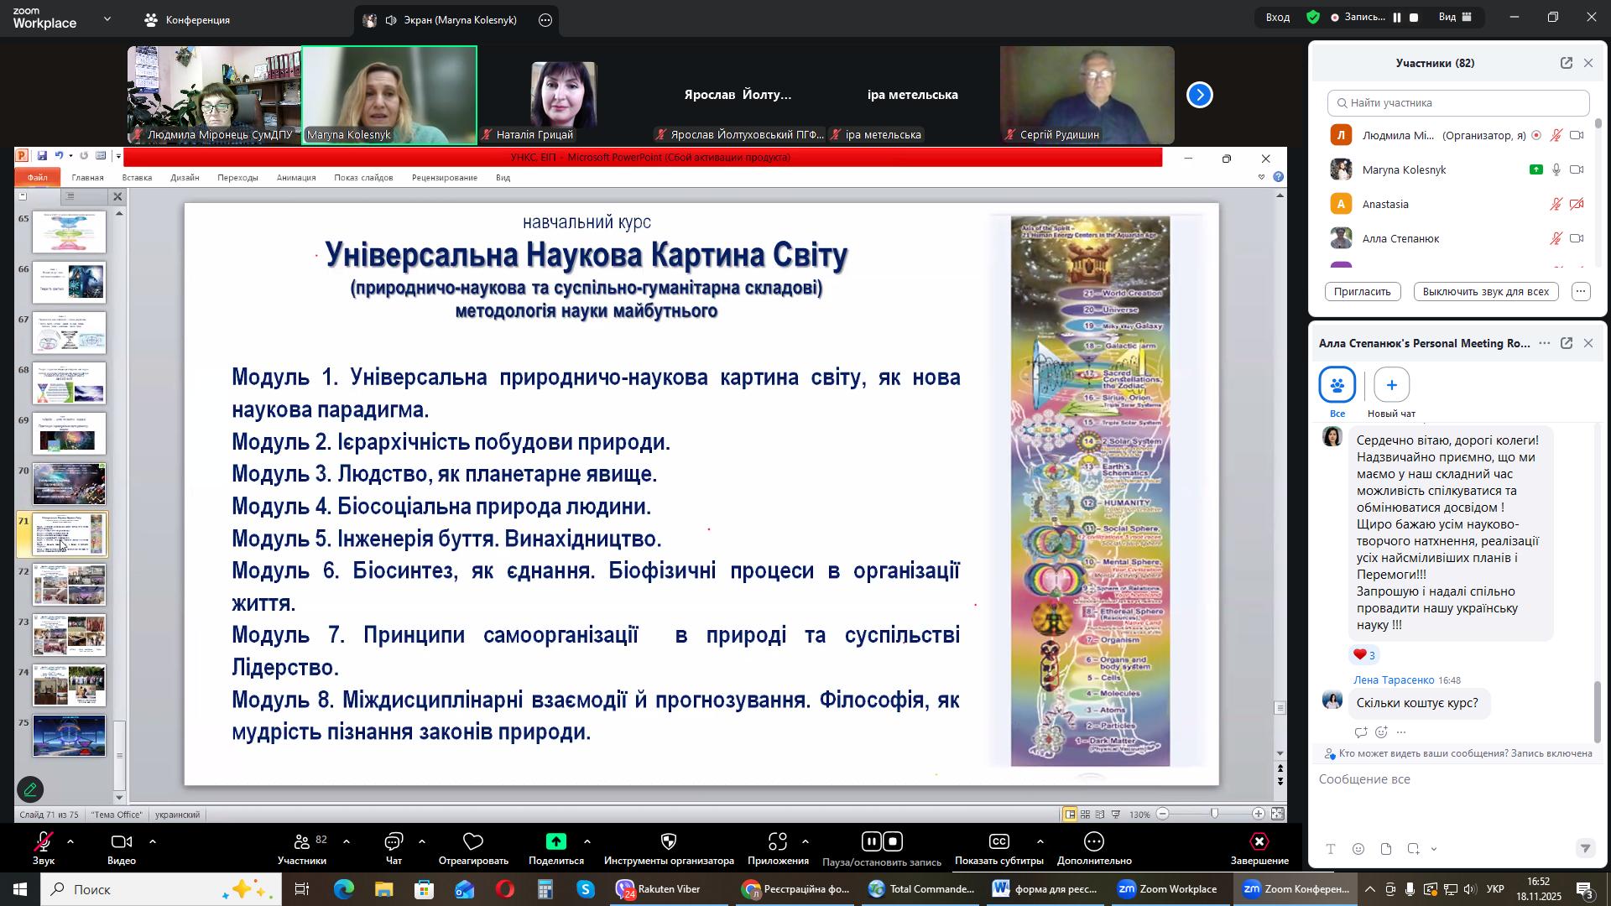
Task: Open the Chat icon in toolbar
Action: tap(394, 842)
